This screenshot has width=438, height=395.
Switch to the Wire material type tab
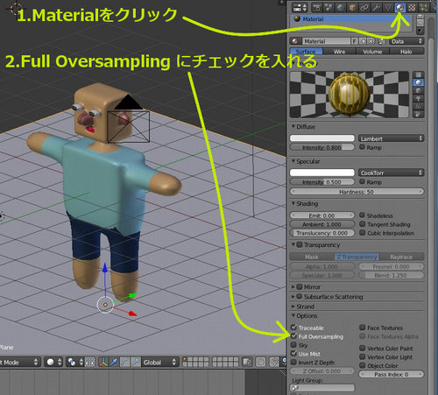(339, 52)
